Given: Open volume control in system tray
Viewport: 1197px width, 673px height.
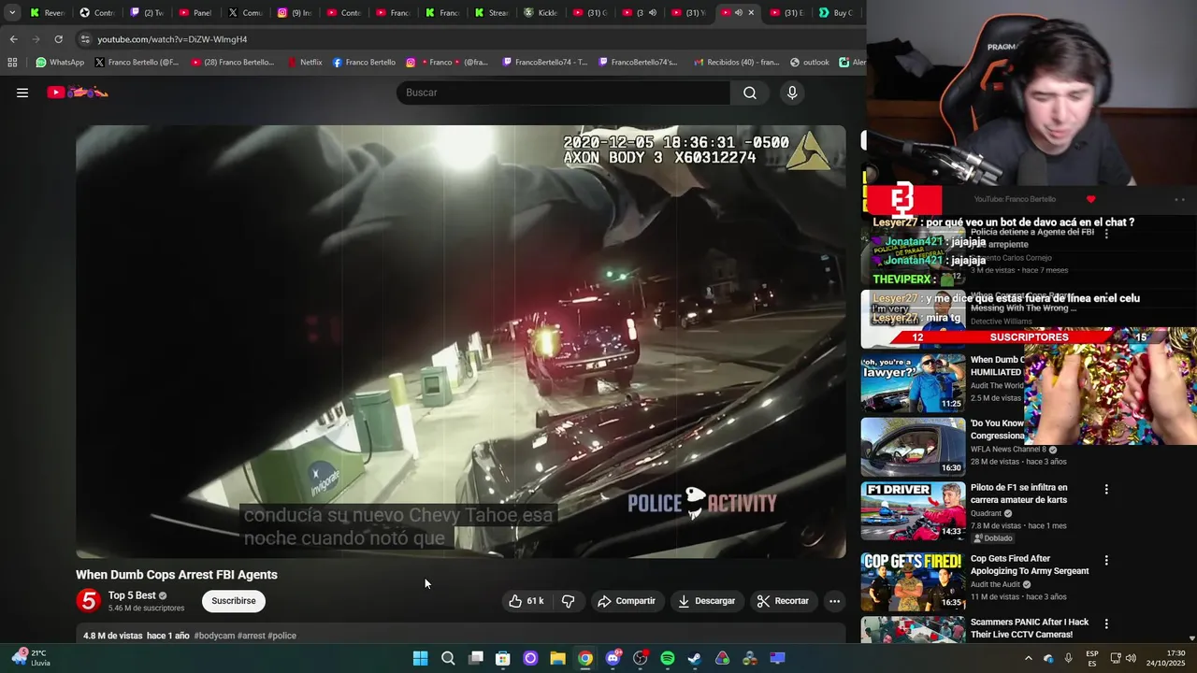Looking at the screenshot, I should tap(1131, 658).
